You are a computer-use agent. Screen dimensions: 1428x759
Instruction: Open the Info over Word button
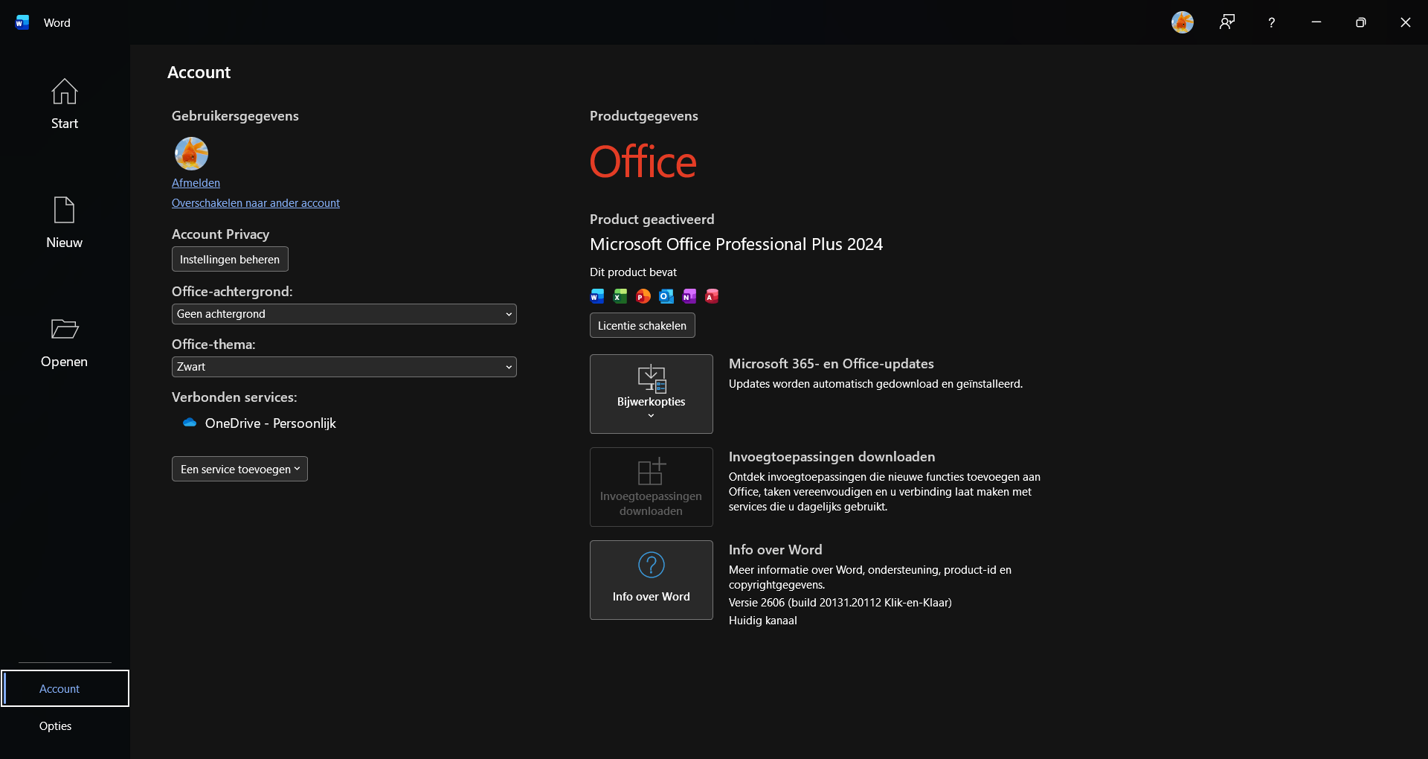click(652, 580)
